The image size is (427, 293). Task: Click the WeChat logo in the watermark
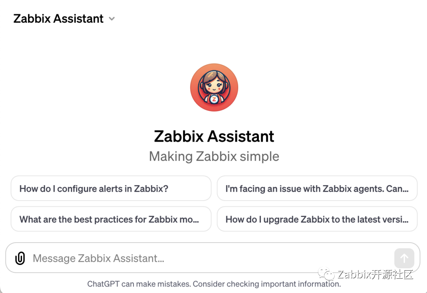pyautogui.click(x=326, y=275)
